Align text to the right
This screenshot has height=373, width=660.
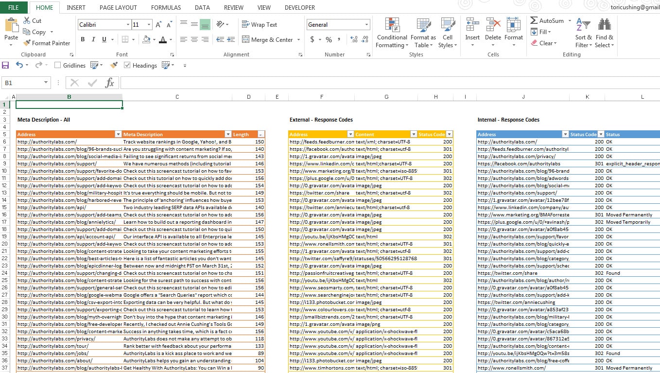(x=205, y=39)
